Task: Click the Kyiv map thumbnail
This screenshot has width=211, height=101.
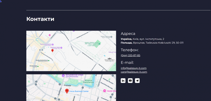Action: 71,51
